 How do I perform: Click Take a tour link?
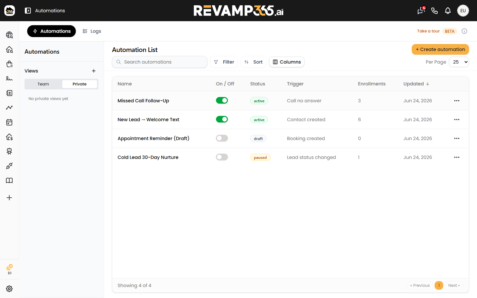[x=428, y=31]
